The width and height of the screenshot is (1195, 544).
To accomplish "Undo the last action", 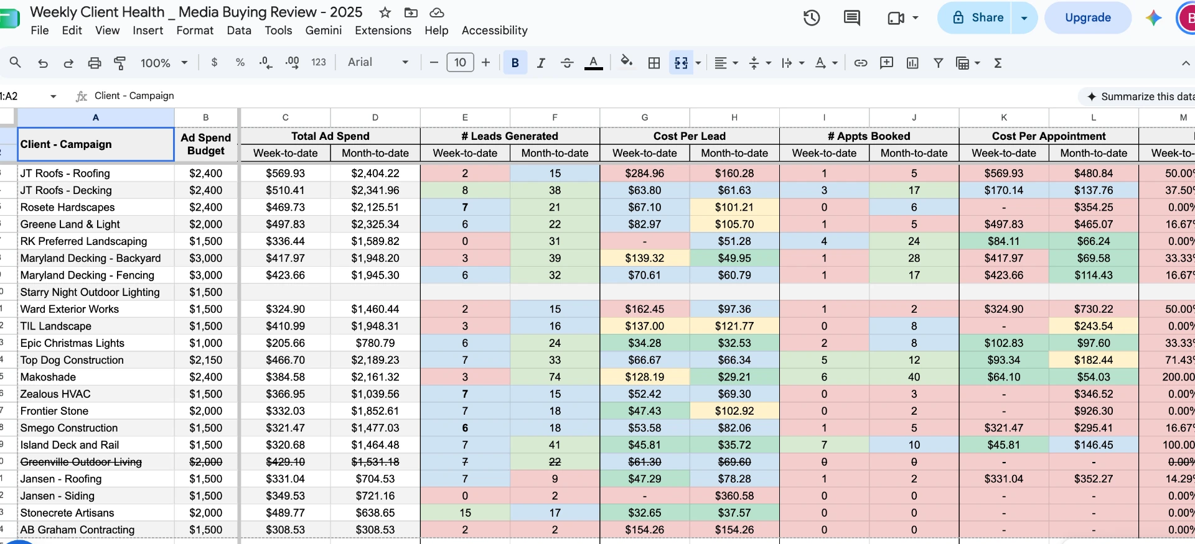I will coord(43,63).
